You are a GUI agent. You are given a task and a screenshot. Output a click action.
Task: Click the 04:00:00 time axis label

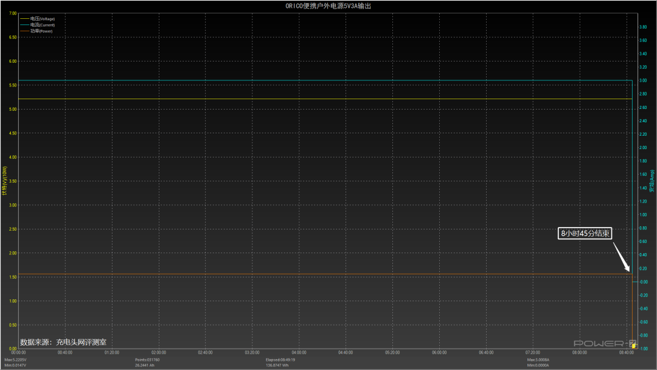(299, 353)
